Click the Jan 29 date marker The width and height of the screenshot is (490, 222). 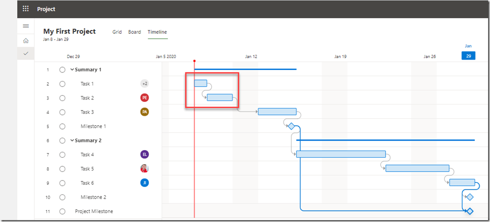[469, 56]
